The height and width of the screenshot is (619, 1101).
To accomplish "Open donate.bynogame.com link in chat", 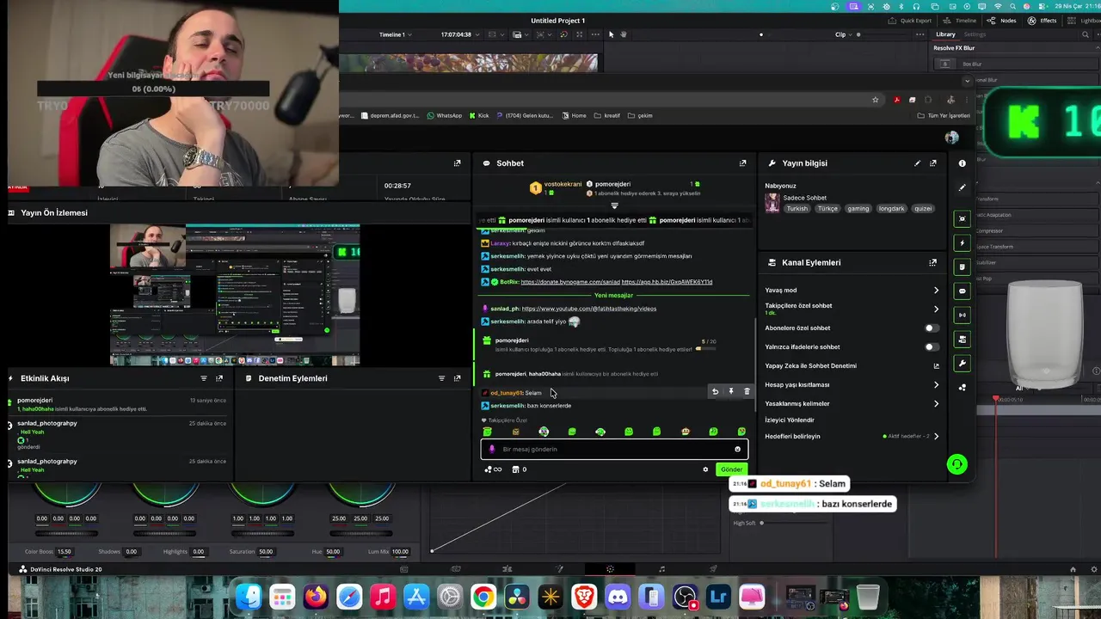I will pyautogui.click(x=569, y=282).
